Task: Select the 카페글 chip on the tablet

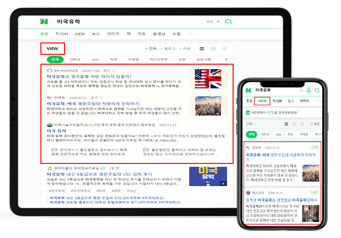Action: coord(134,59)
